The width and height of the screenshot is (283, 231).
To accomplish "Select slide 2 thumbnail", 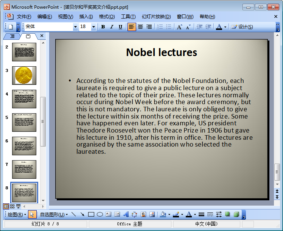I will [x=24, y=52].
